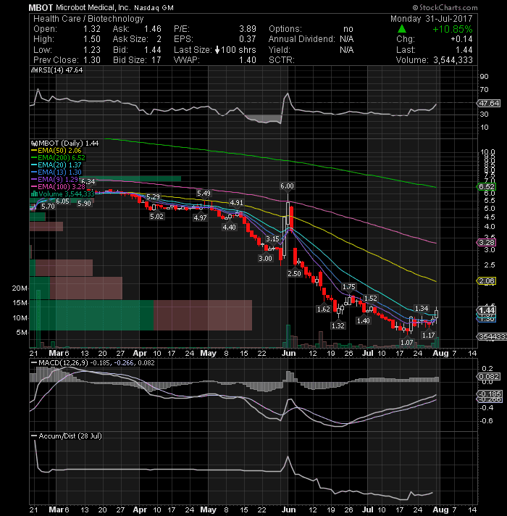Click the volume bars icon in the legend
Image resolution: width=507 pixels, height=516 pixels.
(x=34, y=193)
